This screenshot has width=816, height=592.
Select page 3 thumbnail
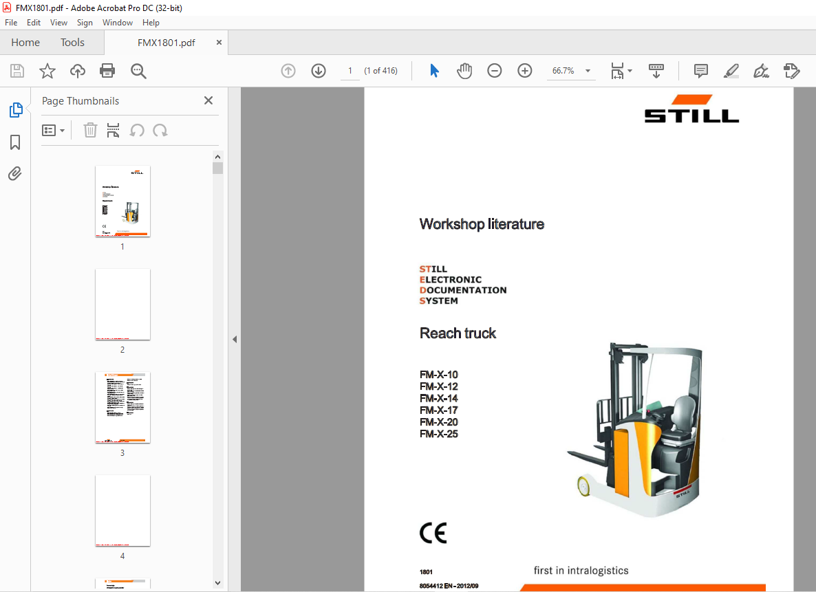(123, 407)
